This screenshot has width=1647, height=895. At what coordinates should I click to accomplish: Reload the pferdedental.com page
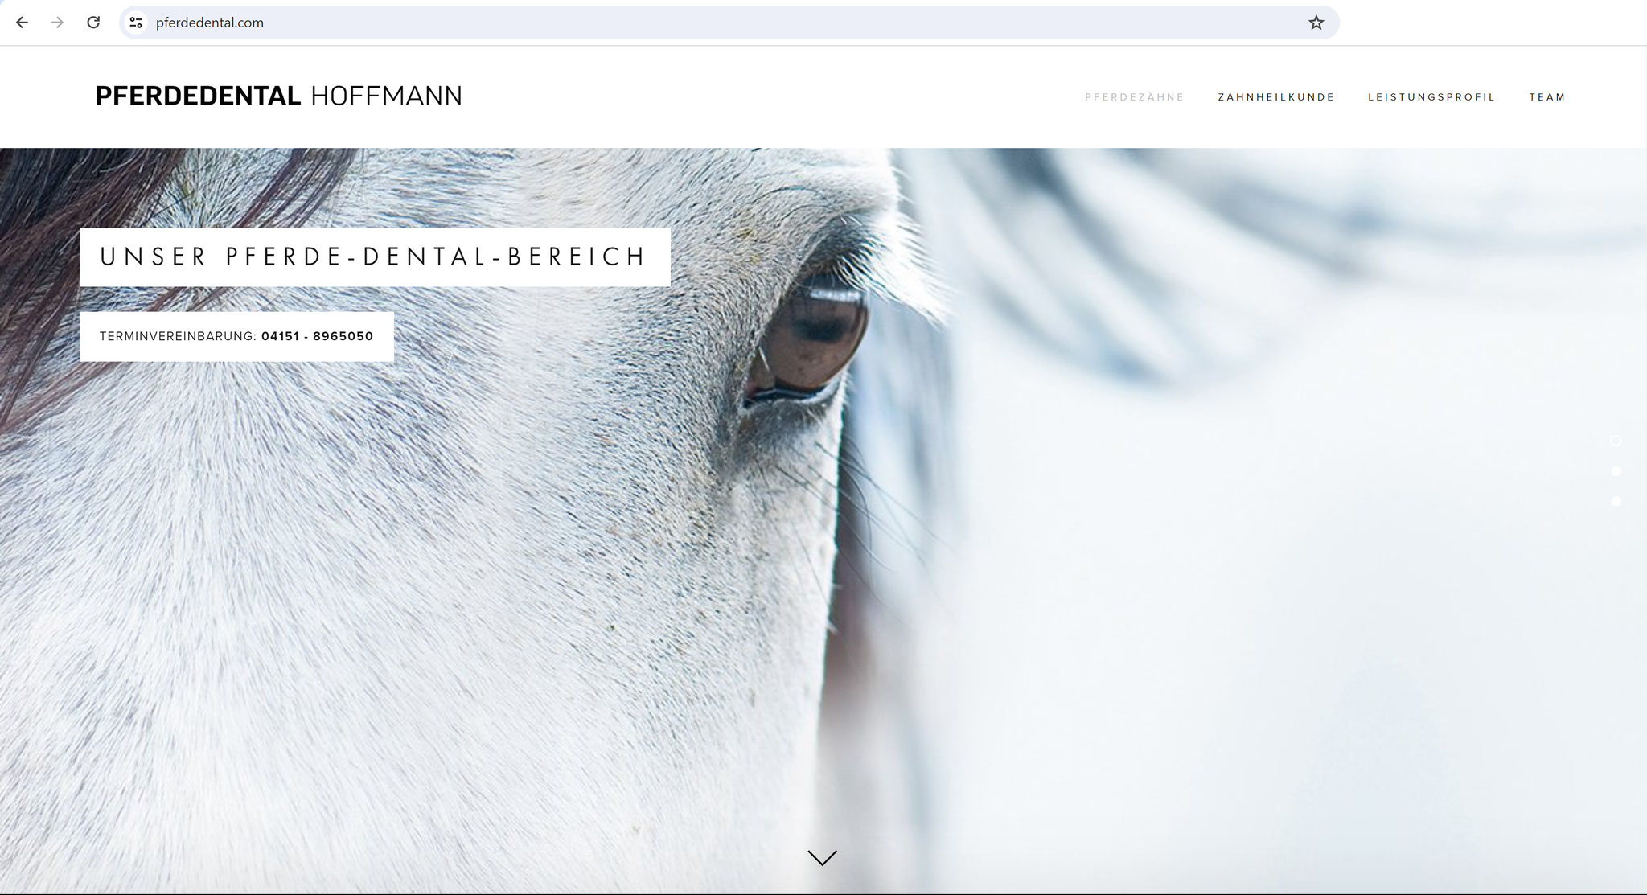pos(93,23)
